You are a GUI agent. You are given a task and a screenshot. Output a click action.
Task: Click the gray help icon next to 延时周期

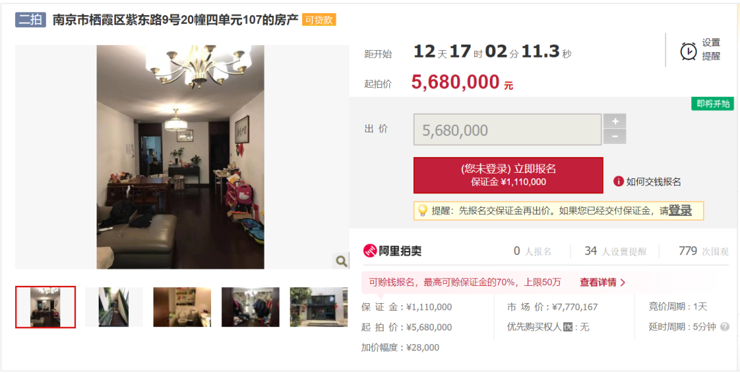(x=724, y=327)
